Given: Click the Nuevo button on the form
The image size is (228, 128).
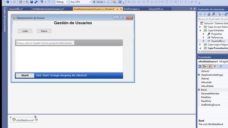Looking at the screenshot, I should click(x=44, y=31).
